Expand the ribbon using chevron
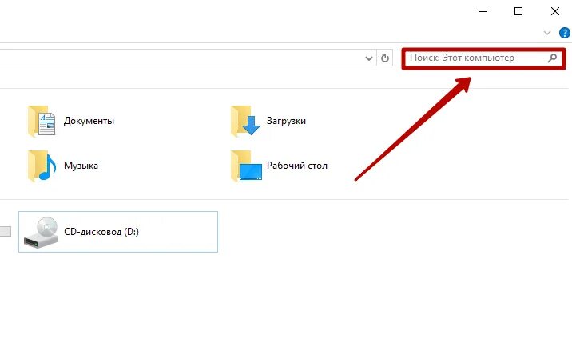Viewport: 572px width, 363px height. [x=546, y=33]
